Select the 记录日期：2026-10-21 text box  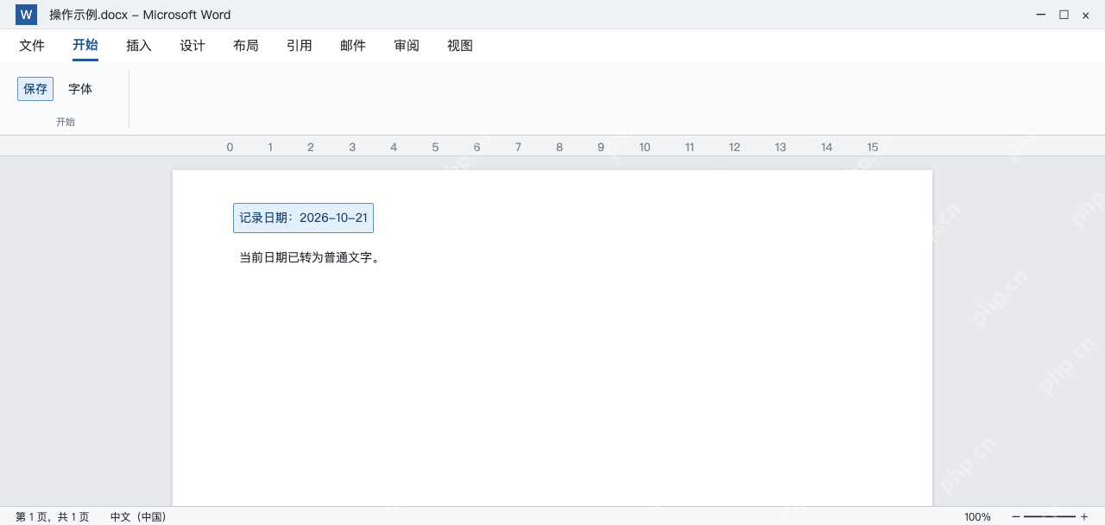coord(303,218)
